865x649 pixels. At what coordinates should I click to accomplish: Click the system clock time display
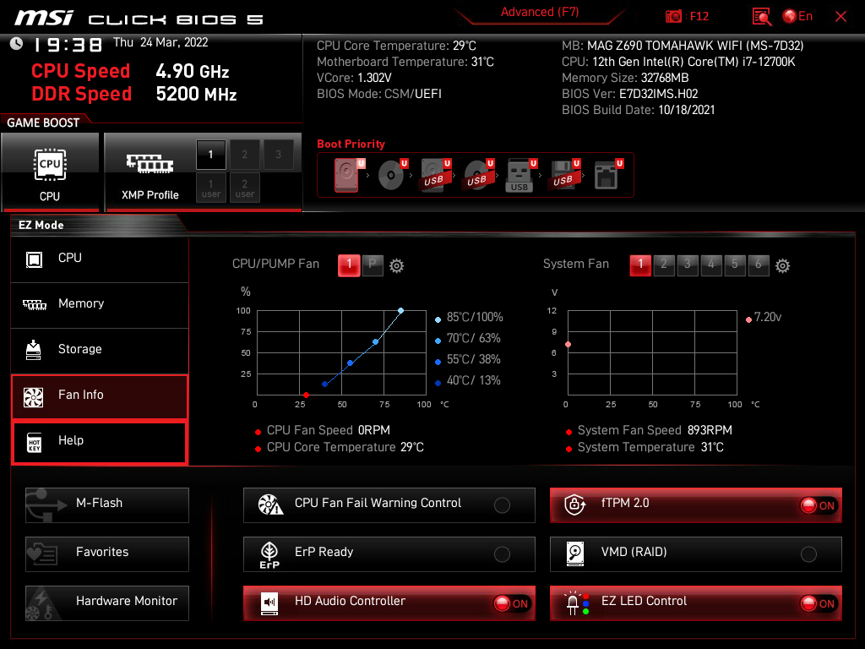coord(68,45)
